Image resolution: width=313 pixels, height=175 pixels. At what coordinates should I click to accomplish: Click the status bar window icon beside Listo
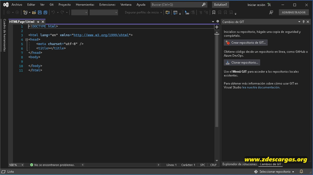tap(3, 172)
